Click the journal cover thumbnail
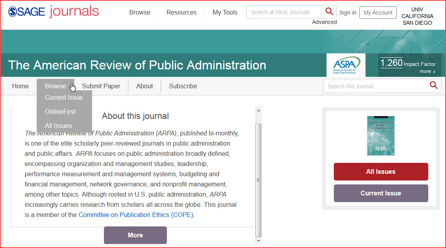Screen dimensions: 446x248 click(x=381, y=136)
